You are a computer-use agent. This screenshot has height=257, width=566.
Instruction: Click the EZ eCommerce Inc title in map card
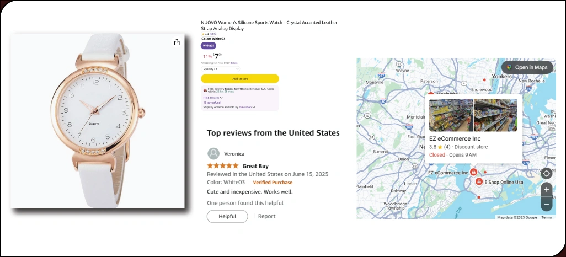(455, 138)
